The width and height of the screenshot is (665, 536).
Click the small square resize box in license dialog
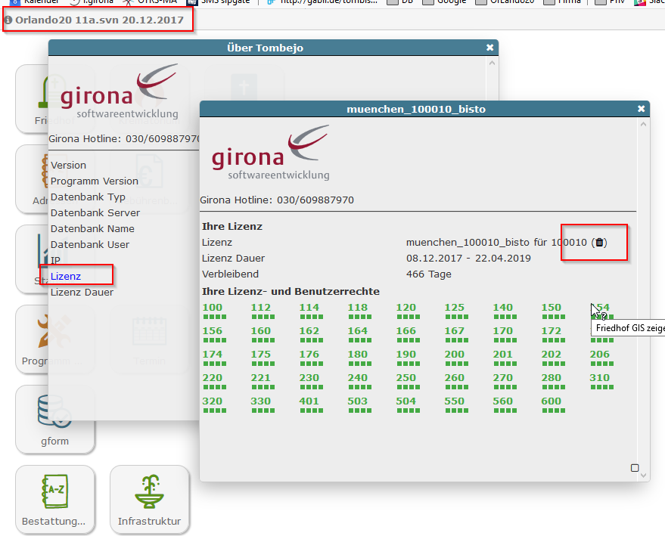coord(635,468)
